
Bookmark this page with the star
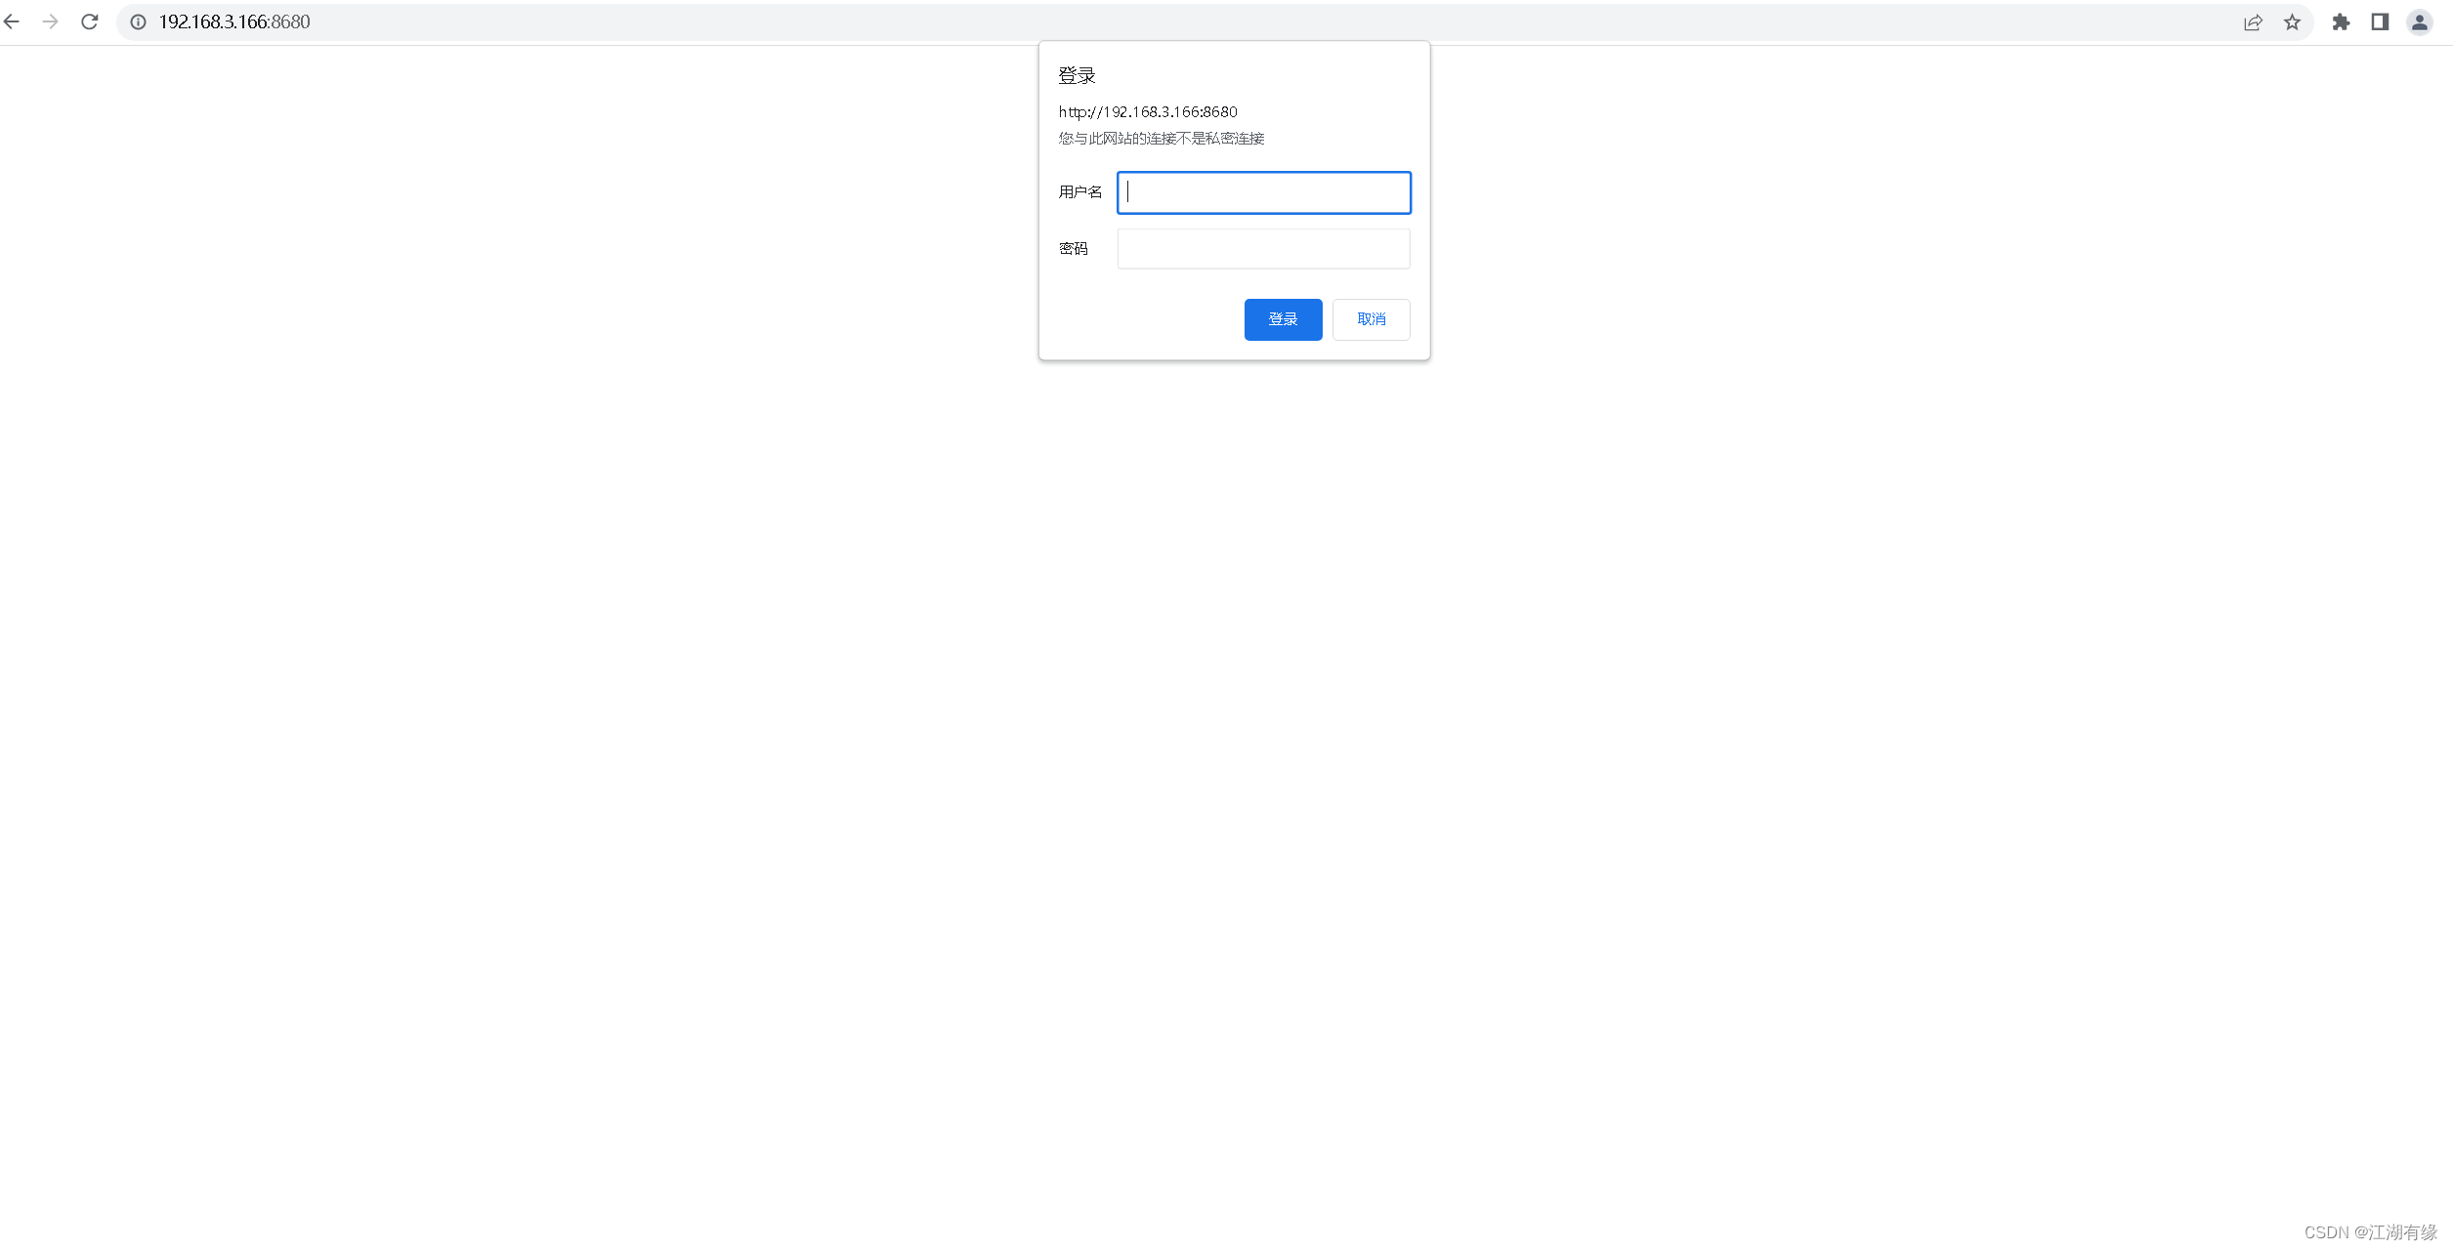(2292, 22)
